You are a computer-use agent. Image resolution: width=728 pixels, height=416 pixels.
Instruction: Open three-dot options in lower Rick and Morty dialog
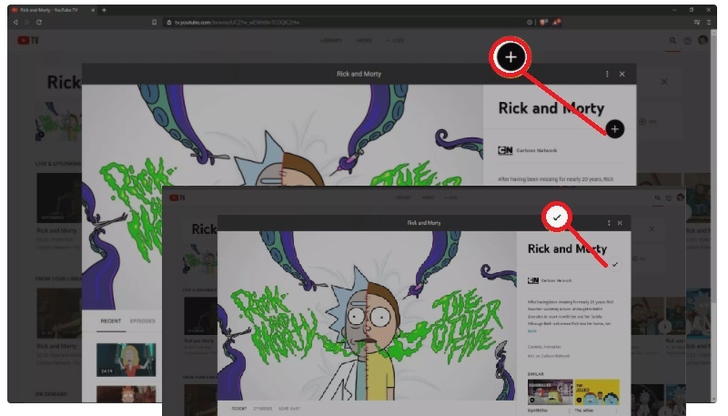click(609, 223)
